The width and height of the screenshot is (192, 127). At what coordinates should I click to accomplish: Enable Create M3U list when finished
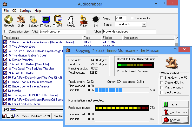pos(162,82)
